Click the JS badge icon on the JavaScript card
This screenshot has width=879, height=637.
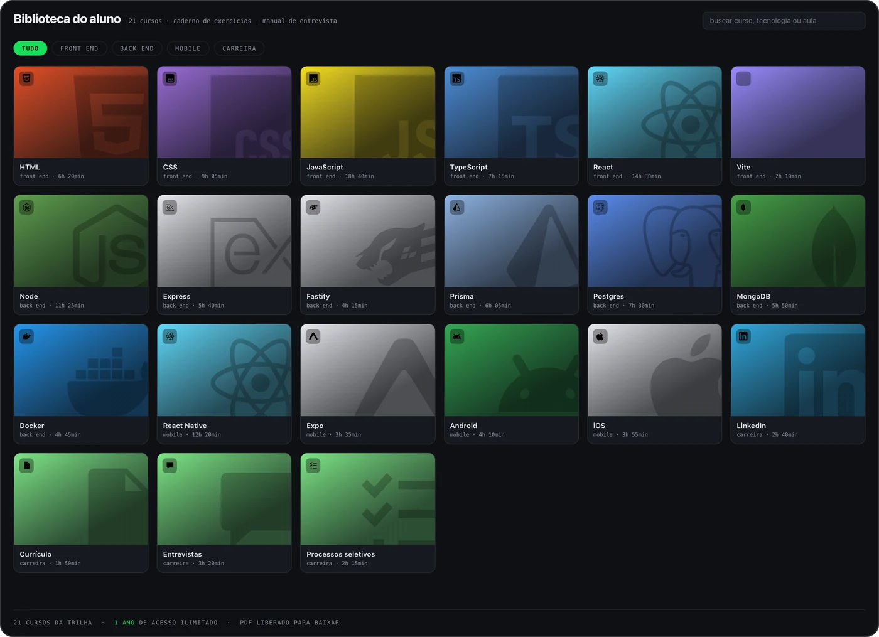tap(313, 78)
